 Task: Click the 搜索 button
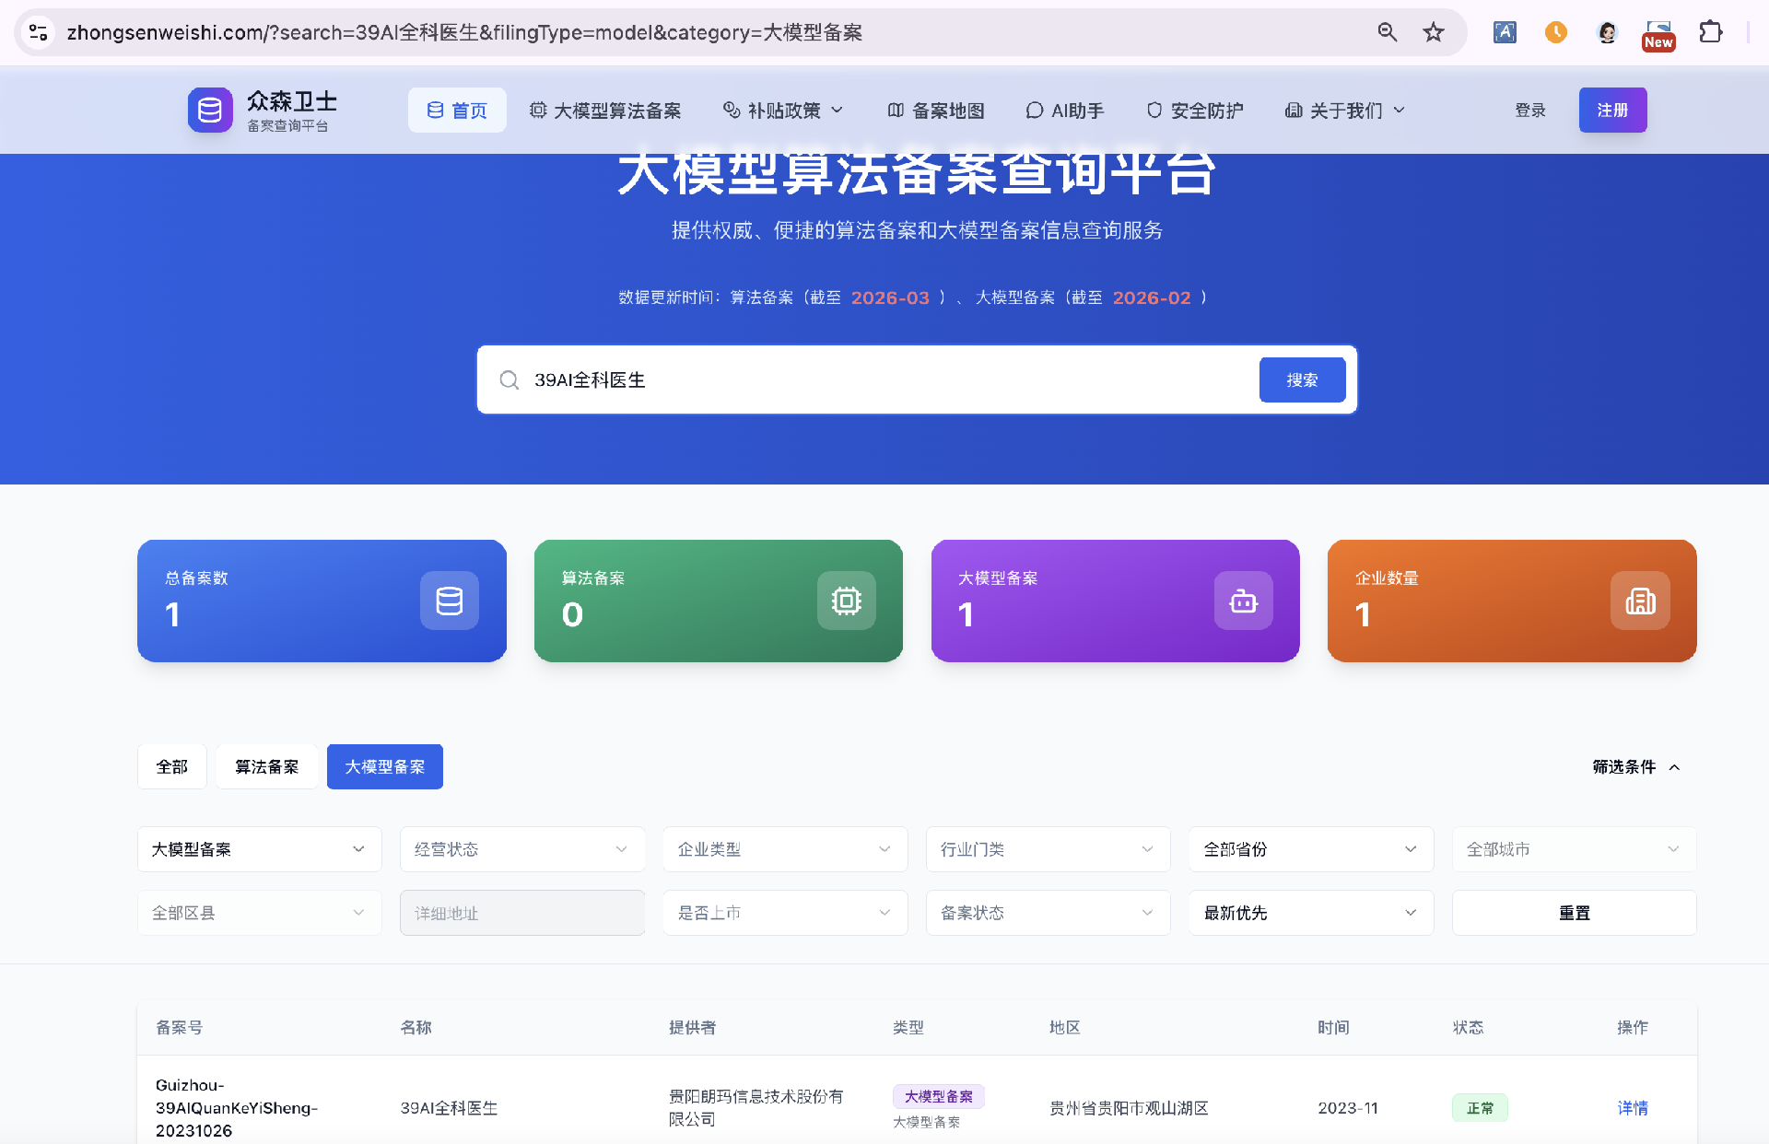coord(1302,379)
